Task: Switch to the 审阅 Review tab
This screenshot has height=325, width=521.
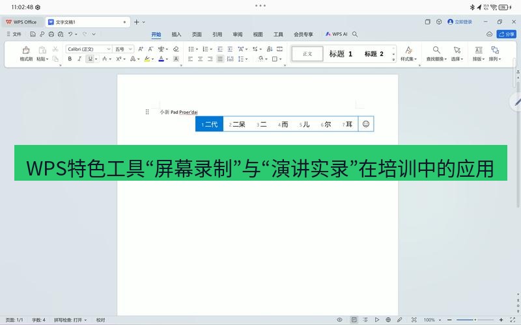Action: (238, 34)
